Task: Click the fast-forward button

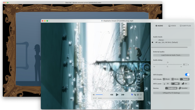Action: coord(123,95)
